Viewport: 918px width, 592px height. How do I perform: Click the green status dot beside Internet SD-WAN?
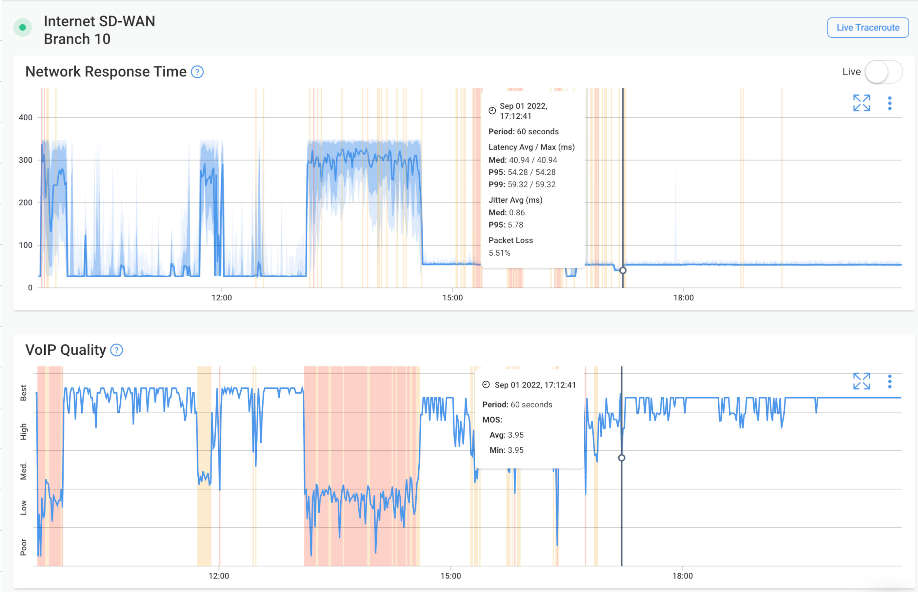(x=23, y=28)
